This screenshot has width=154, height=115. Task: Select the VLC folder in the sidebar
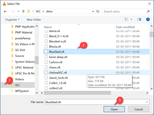click(x=17, y=85)
